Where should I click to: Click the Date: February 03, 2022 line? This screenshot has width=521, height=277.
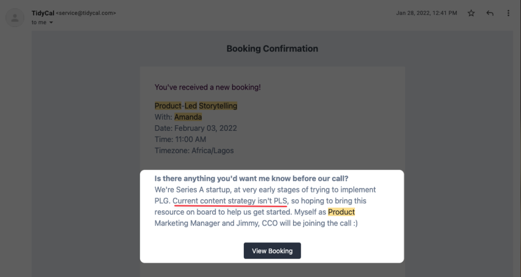196,128
